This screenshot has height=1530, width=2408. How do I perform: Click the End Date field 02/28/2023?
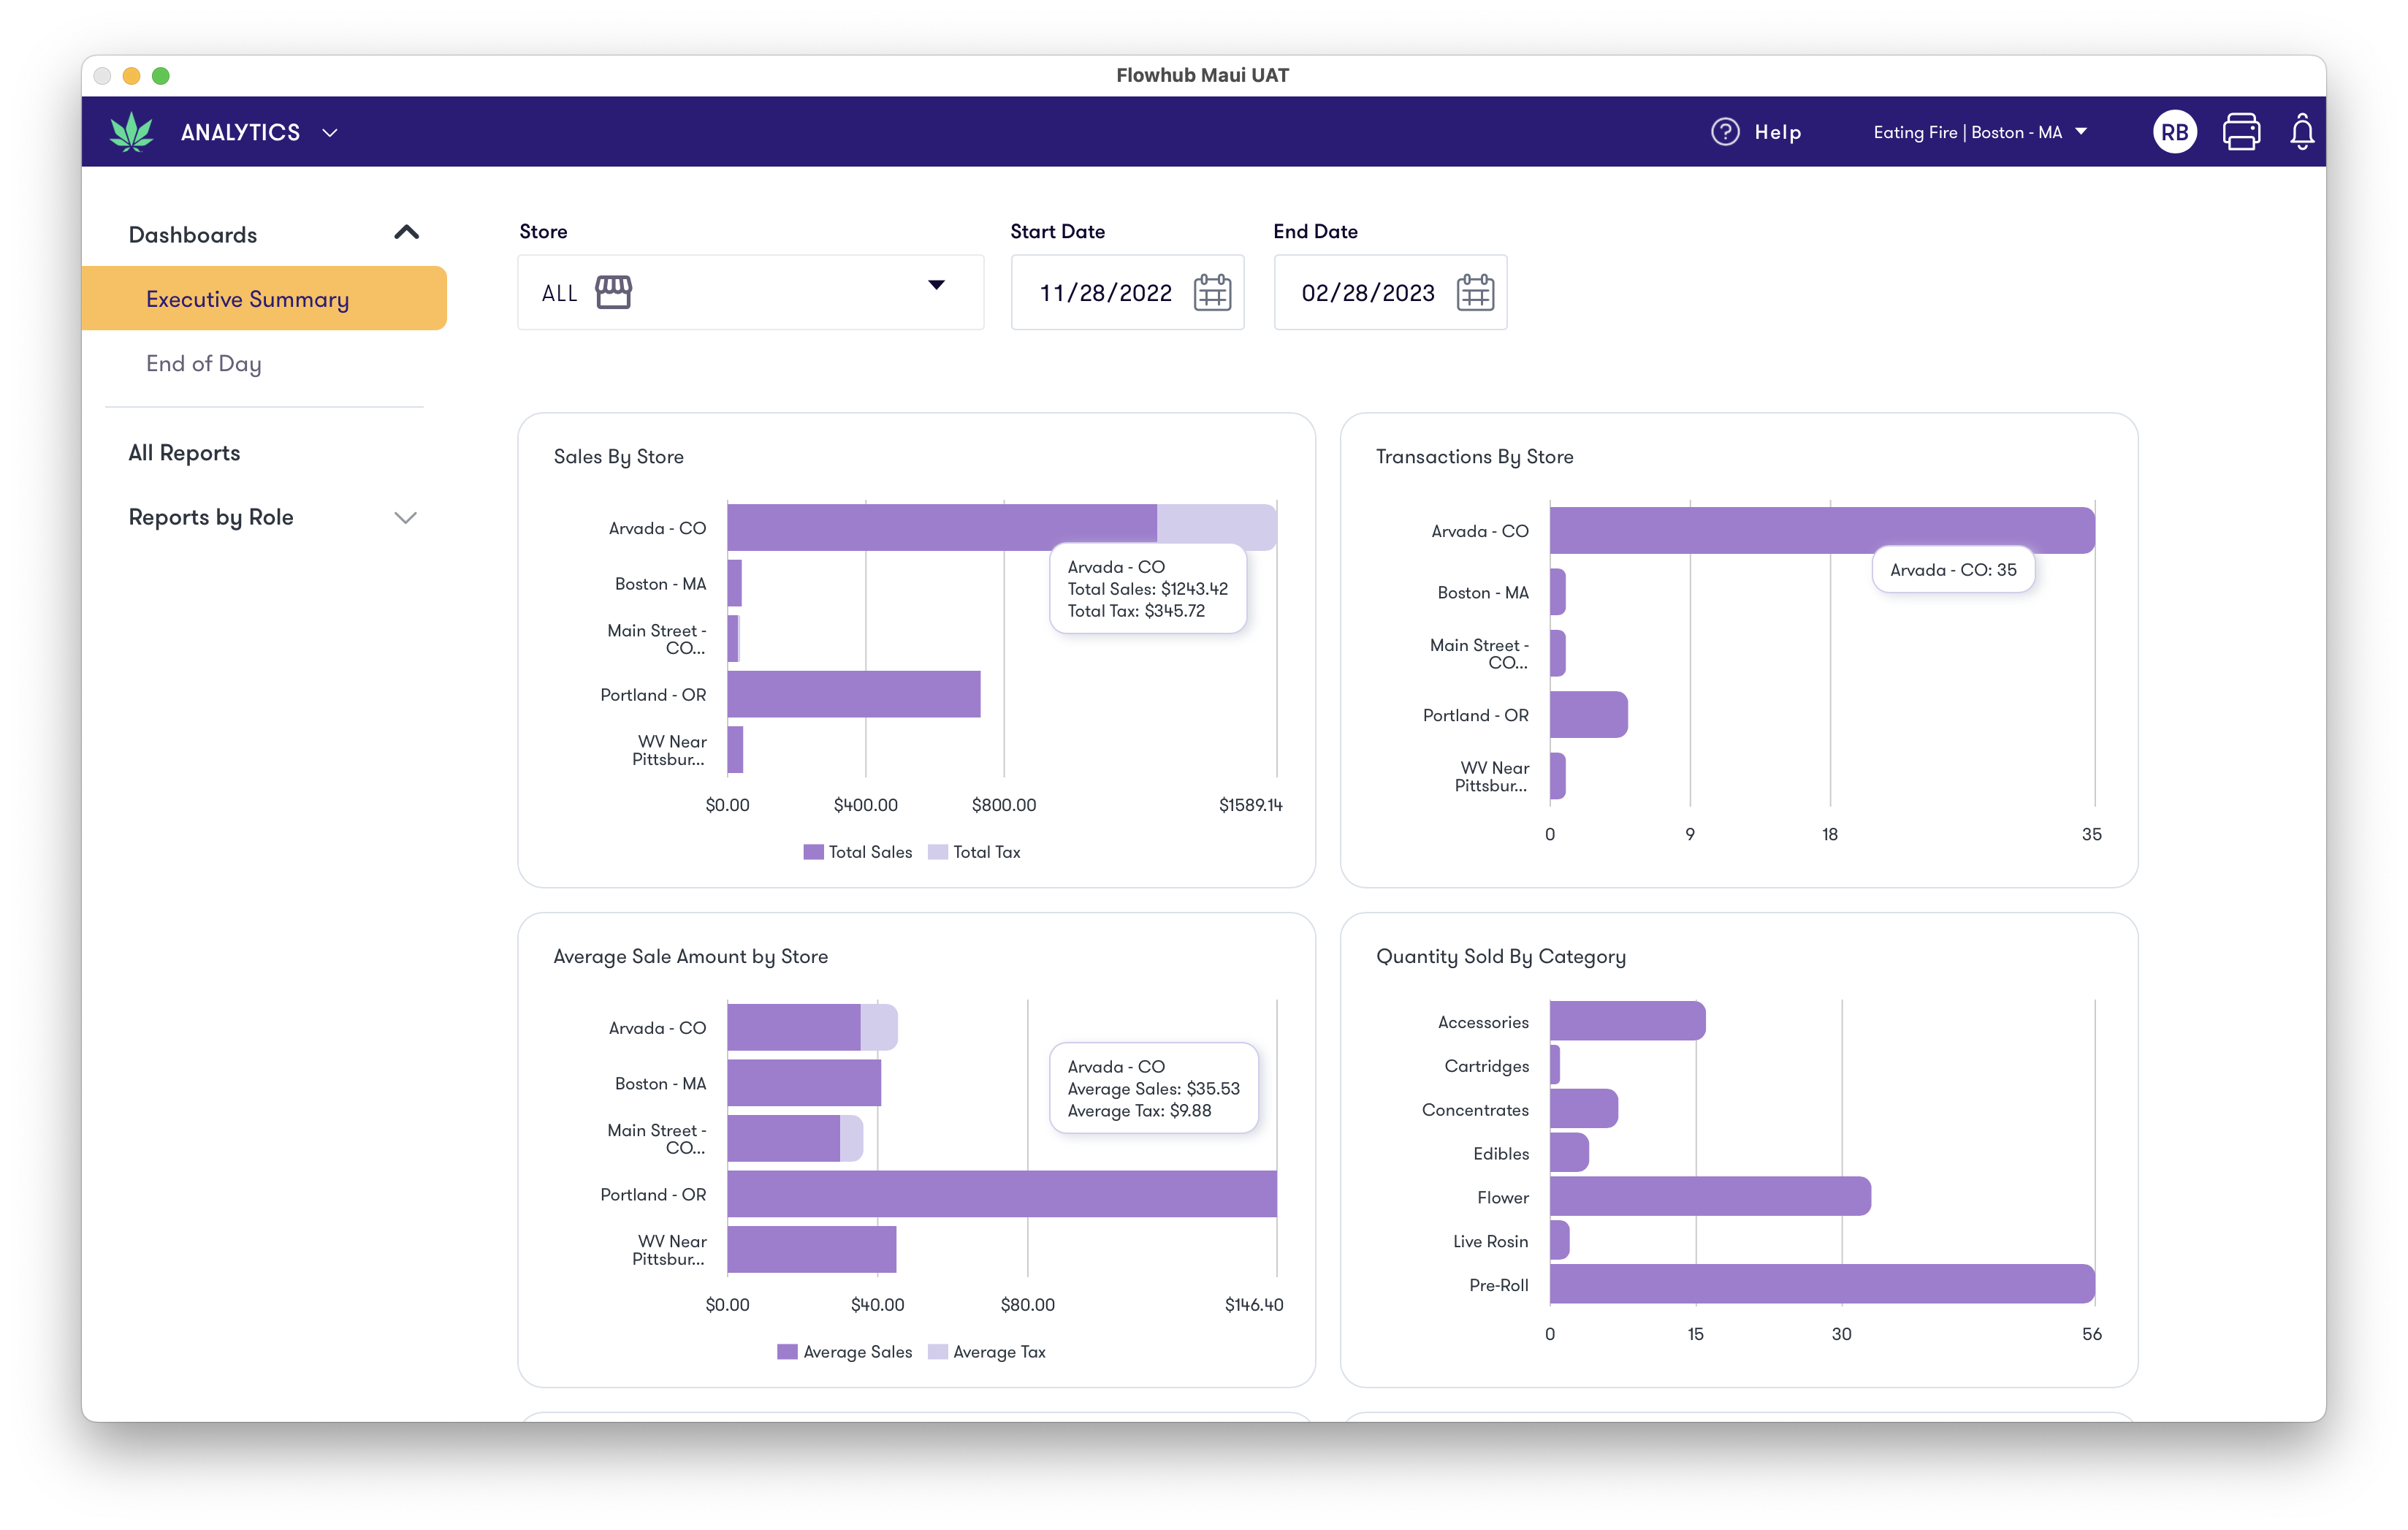click(x=1390, y=292)
